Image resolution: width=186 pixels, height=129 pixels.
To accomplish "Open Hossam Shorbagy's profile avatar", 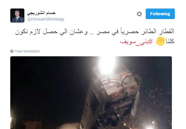I will [x=17, y=16].
